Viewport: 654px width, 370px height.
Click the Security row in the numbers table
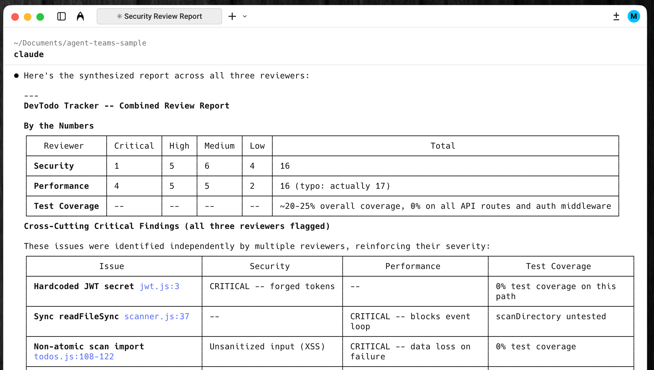coord(54,166)
